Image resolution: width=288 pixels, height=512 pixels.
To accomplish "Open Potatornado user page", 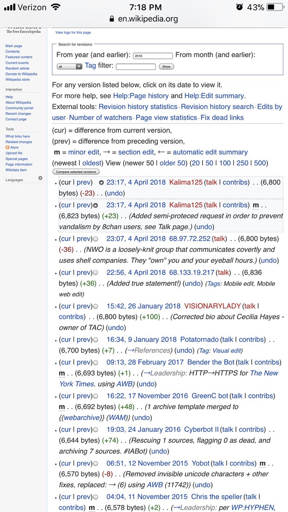I will tap(199, 340).
